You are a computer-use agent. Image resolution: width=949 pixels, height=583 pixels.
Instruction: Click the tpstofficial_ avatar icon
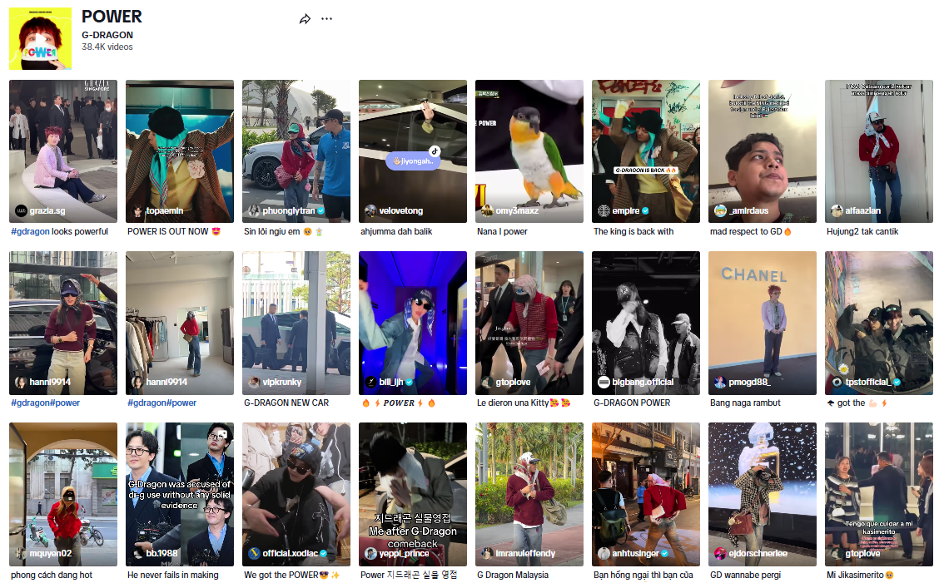(x=837, y=383)
